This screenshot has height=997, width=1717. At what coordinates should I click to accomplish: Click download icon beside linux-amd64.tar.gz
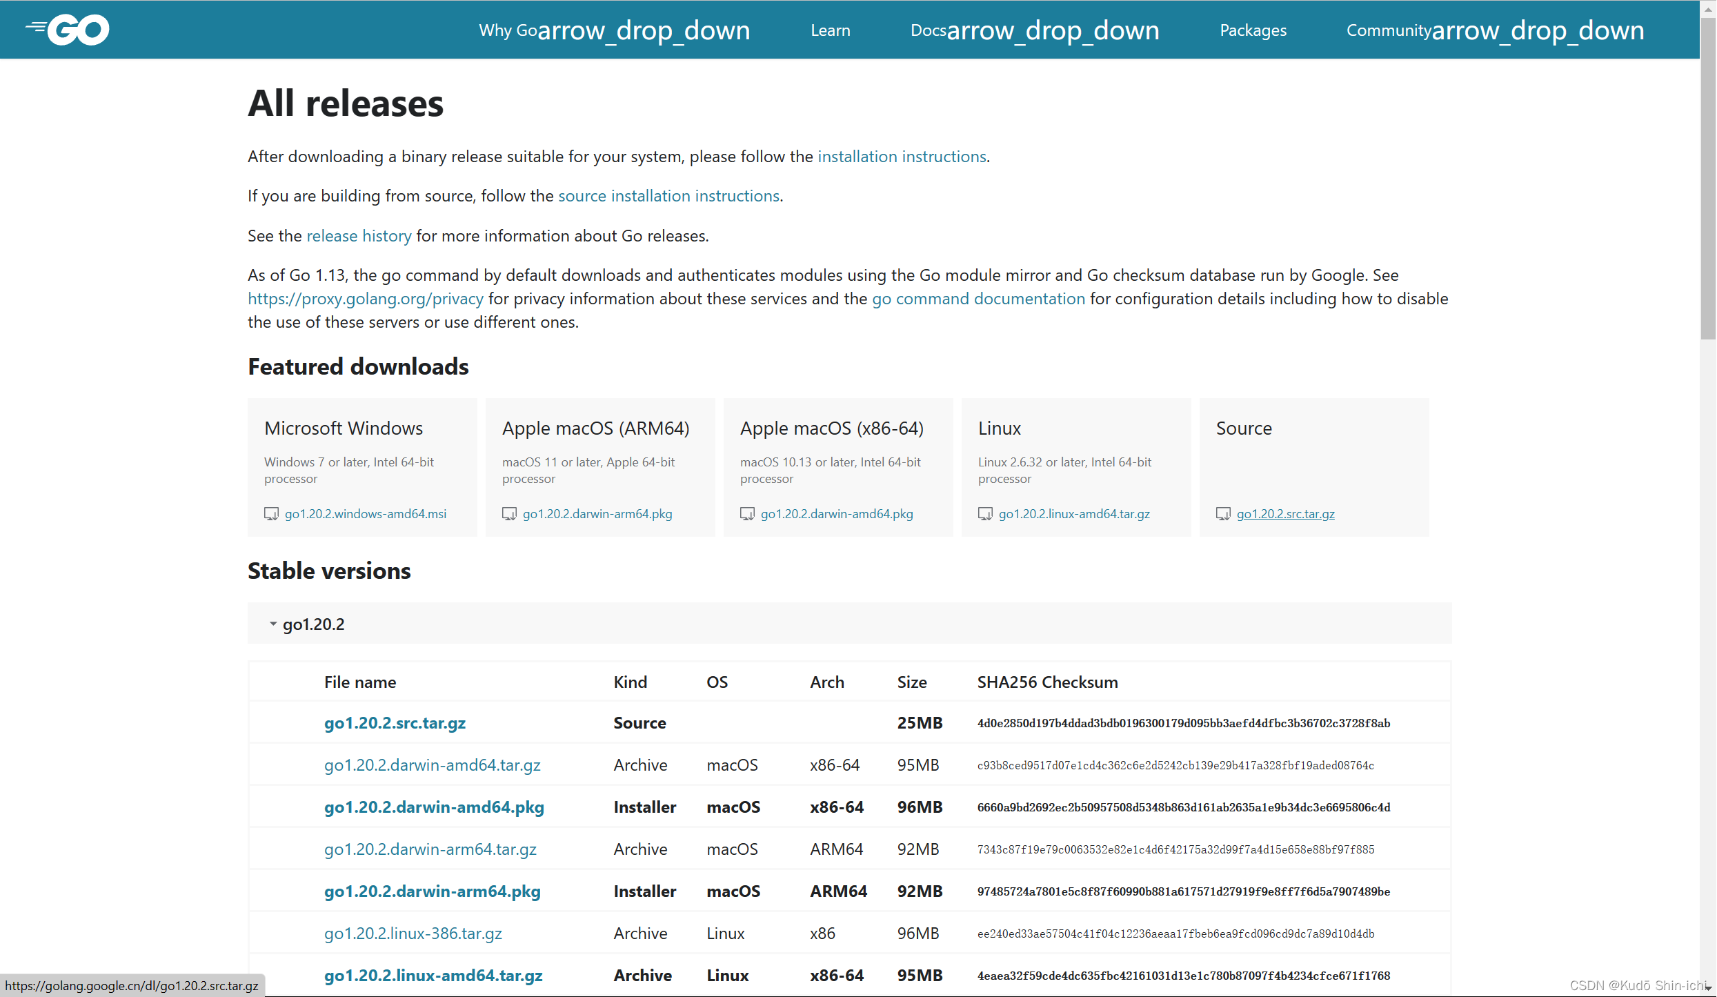985,514
